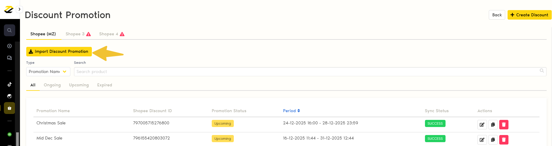Focus the Search product field

(x=310, y=72)
